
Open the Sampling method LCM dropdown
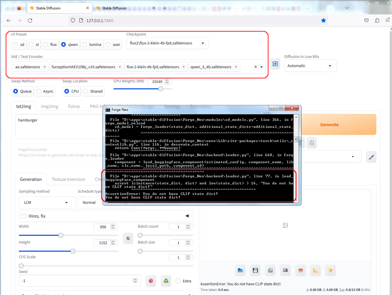47,202
